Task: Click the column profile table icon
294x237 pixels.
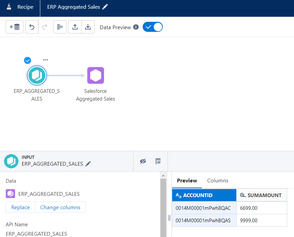Action: point(158,161)
